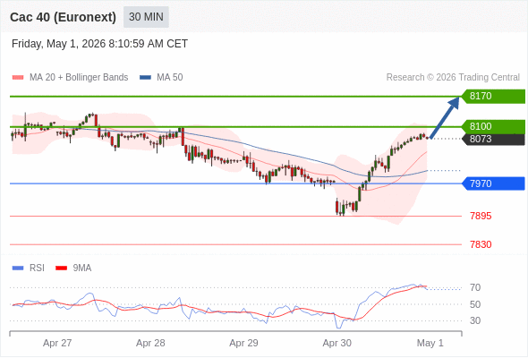The width and height of the screenshot is (528, 358).
Task: Click the May 1 date axis label
Action: [430, 343]
